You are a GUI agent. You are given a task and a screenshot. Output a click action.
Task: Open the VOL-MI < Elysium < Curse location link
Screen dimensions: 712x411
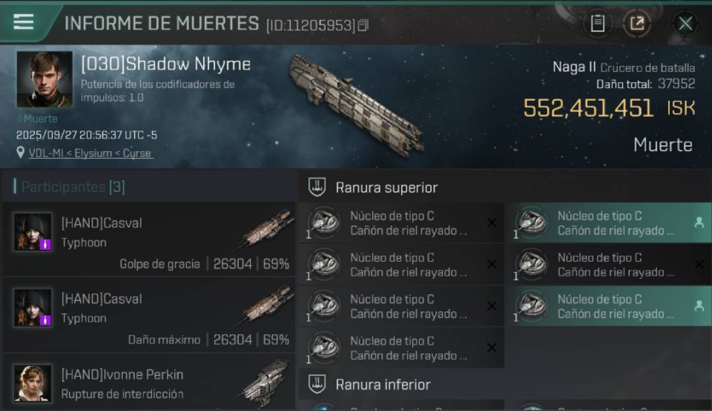click(90, 153)
